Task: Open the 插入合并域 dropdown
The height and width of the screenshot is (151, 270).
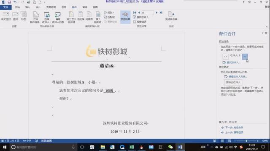Action: [x=98, y=17]
